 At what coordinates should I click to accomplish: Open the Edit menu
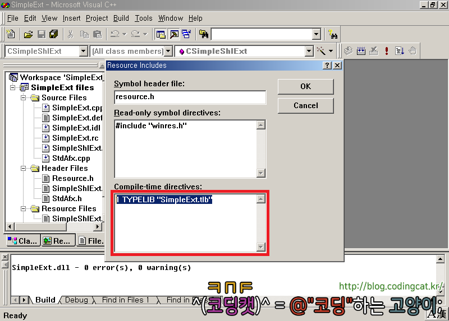[x=30, y=18]
